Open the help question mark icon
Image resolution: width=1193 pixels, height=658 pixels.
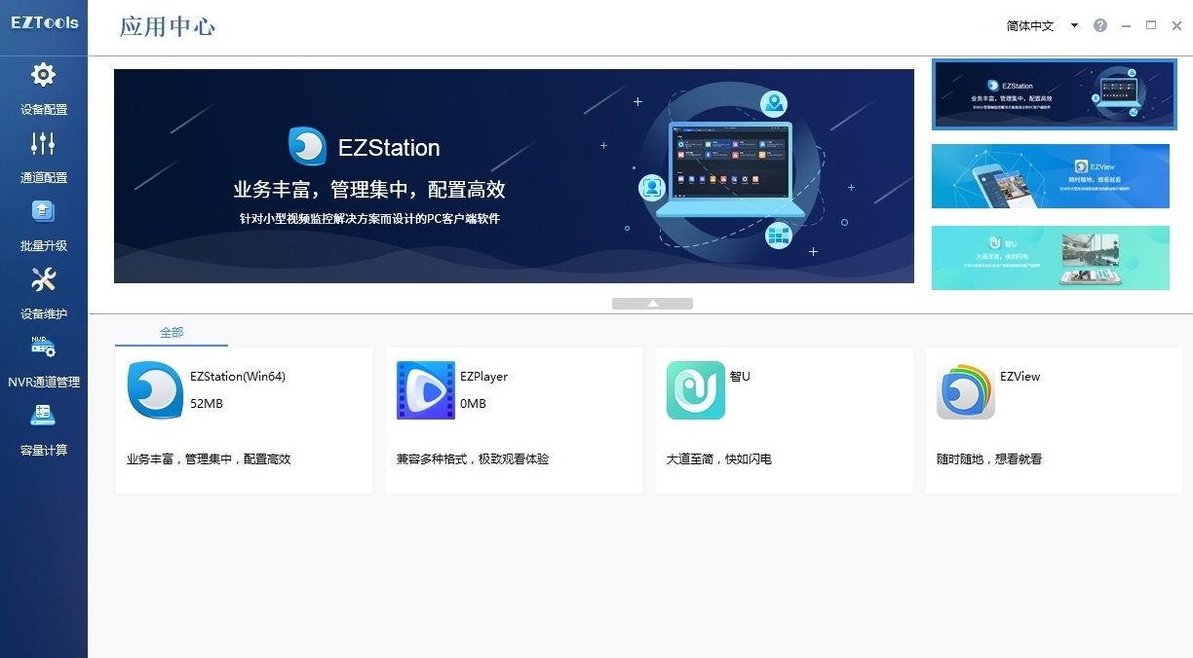pyautogui.click(x=1100, y=26)
